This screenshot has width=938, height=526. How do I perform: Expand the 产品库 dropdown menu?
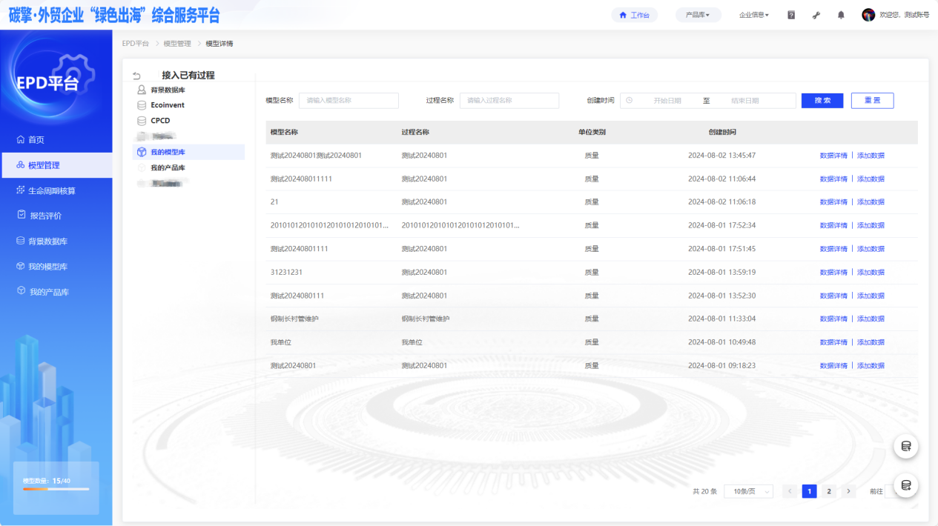(698, 15)
